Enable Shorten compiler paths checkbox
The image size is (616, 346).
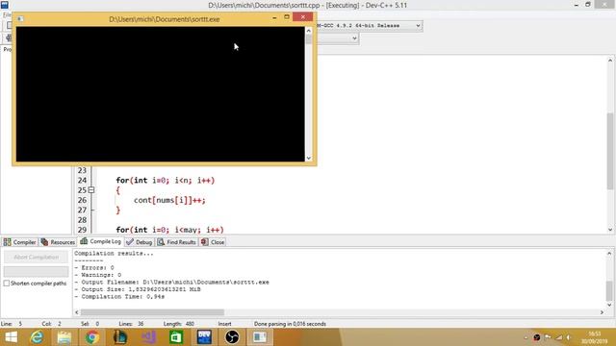point(7,284)
